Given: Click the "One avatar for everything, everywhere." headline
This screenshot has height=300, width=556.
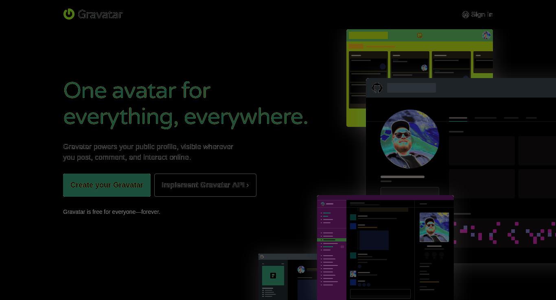Looking at the screenshot, I should point(186,104).
